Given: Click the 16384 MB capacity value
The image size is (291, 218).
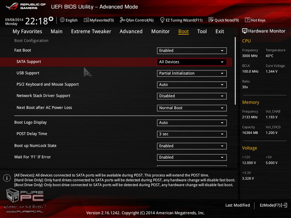Looking at the screenshot, I should (x=250, y=133).
